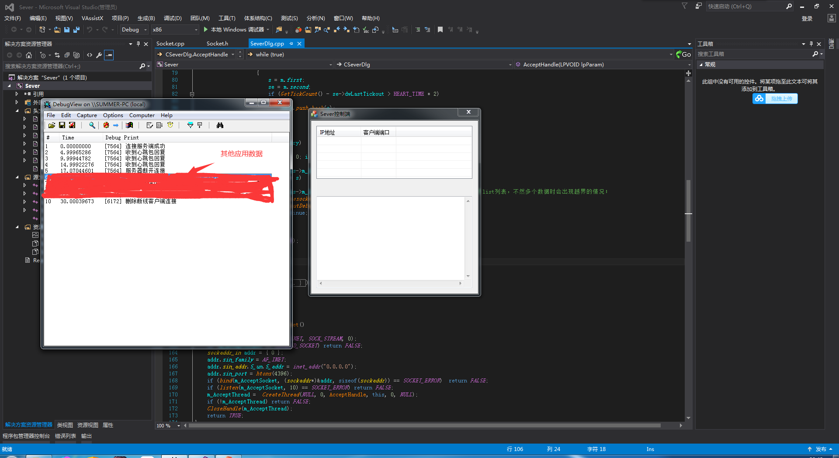Open DebugView Capture menu

point(87,115)
